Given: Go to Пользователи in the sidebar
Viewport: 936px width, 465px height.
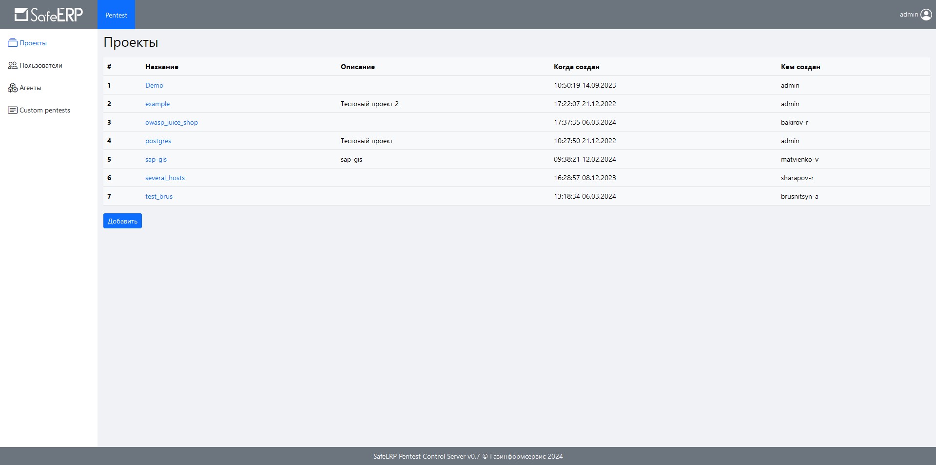Looking at the screenshot, I should [x=41, y=65].
